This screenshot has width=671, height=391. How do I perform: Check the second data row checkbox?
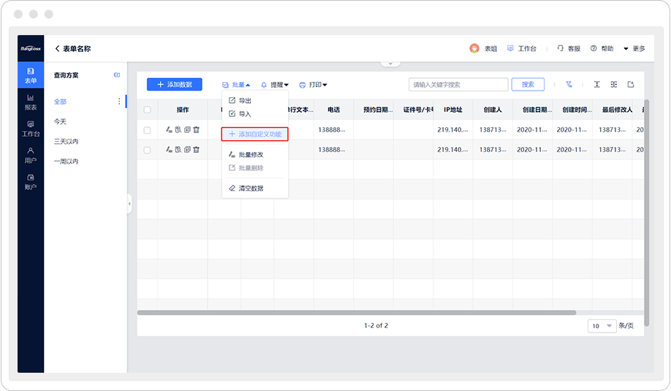click(x=147, y=149)
